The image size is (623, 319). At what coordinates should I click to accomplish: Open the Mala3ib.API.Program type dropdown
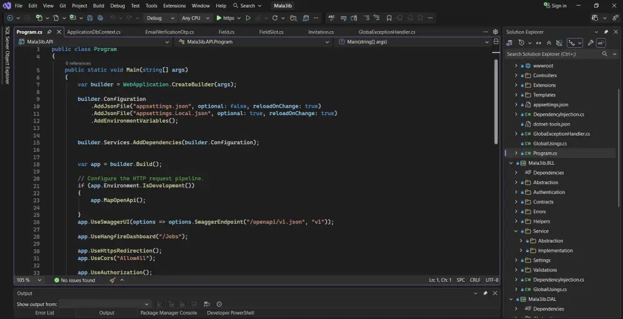click(254, 42)
